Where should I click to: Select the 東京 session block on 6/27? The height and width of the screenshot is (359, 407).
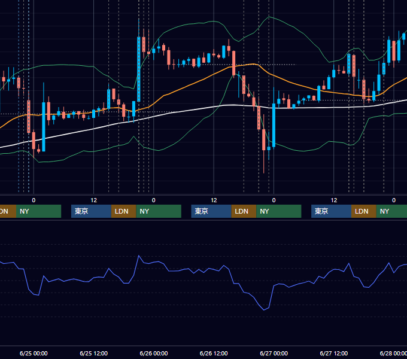(x=331, y=211)
